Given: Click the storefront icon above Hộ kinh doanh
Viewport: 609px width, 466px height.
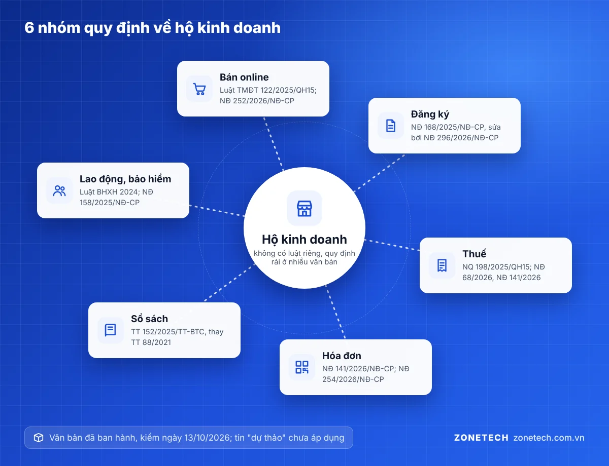Looking at the screenshot, I should (x=304, y=208).
